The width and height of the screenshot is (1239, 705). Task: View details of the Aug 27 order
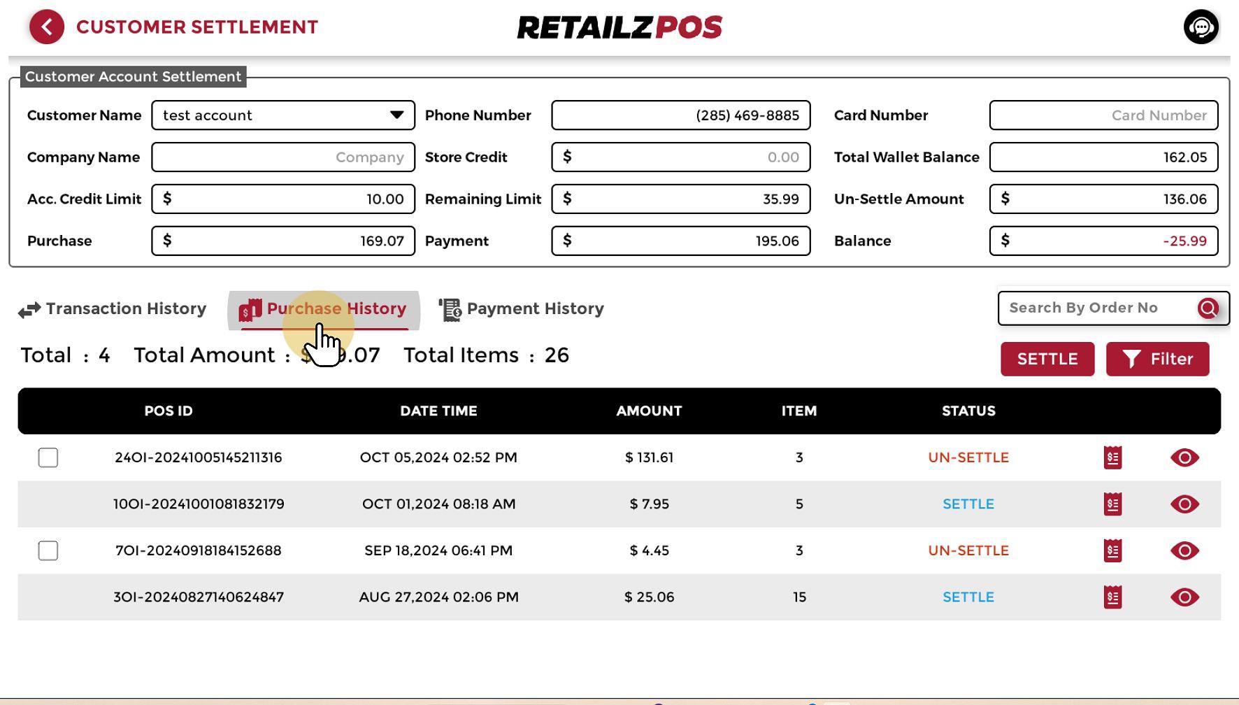click(x=1184, y=597)
